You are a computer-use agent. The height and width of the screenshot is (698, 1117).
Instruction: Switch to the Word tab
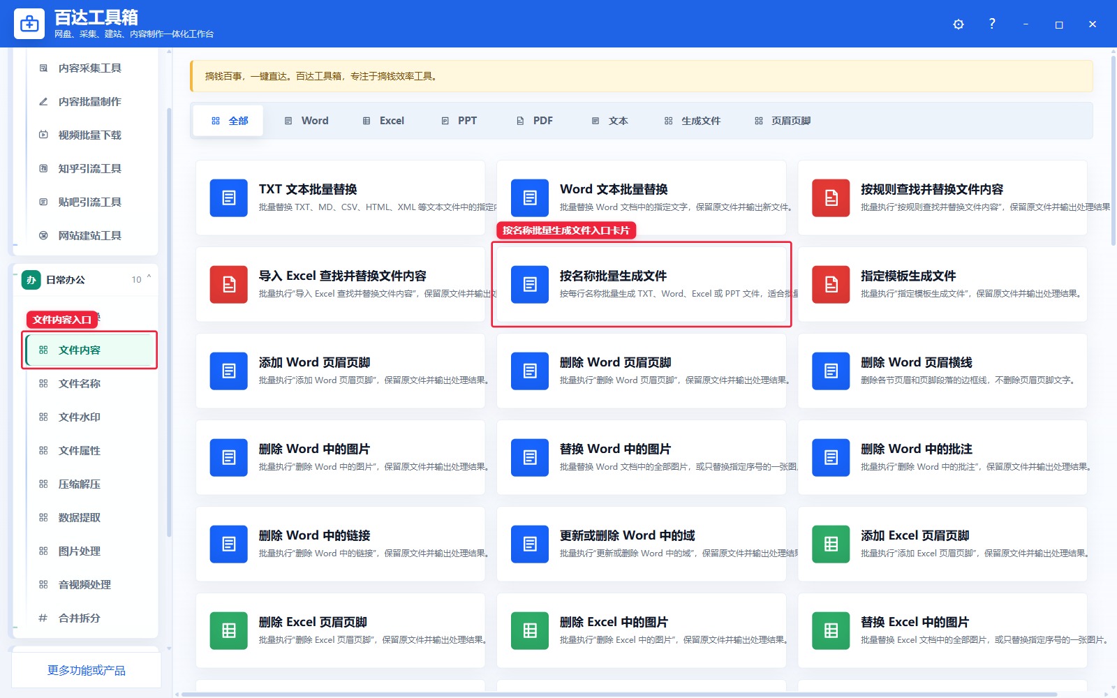click(306, 121)
